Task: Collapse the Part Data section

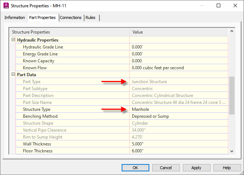Action: tap(13, 75)
